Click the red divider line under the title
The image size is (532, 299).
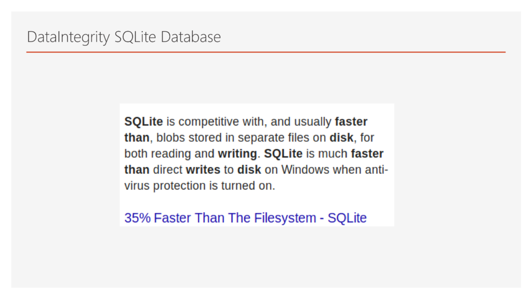(x=265, y=52)
